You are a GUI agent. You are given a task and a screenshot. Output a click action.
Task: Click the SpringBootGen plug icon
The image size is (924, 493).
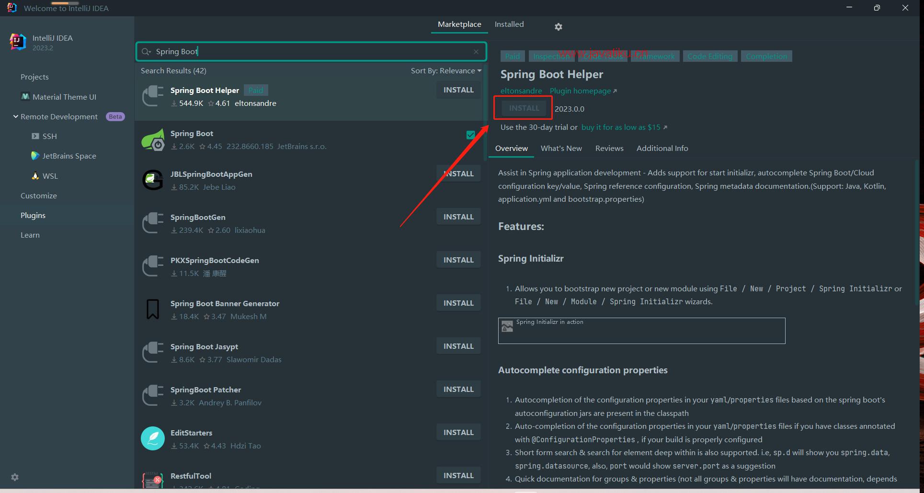(153, 223)
